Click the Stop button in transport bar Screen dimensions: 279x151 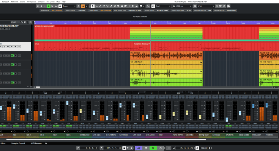[x=146, y=148]
